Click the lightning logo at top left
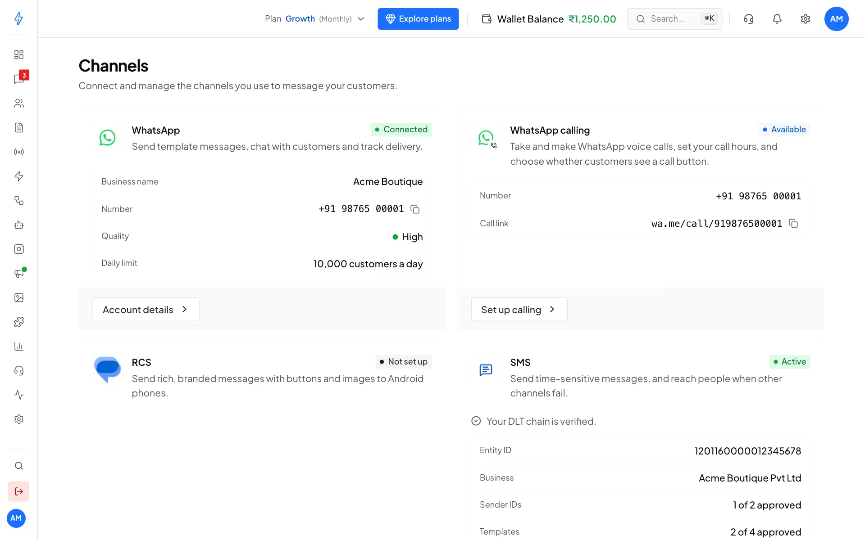Image resolution: width=865 pixels, height=540 pixels. [18, 18]
